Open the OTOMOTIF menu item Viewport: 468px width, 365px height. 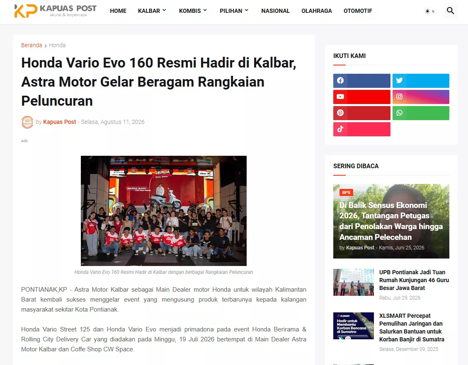point(358,11)
